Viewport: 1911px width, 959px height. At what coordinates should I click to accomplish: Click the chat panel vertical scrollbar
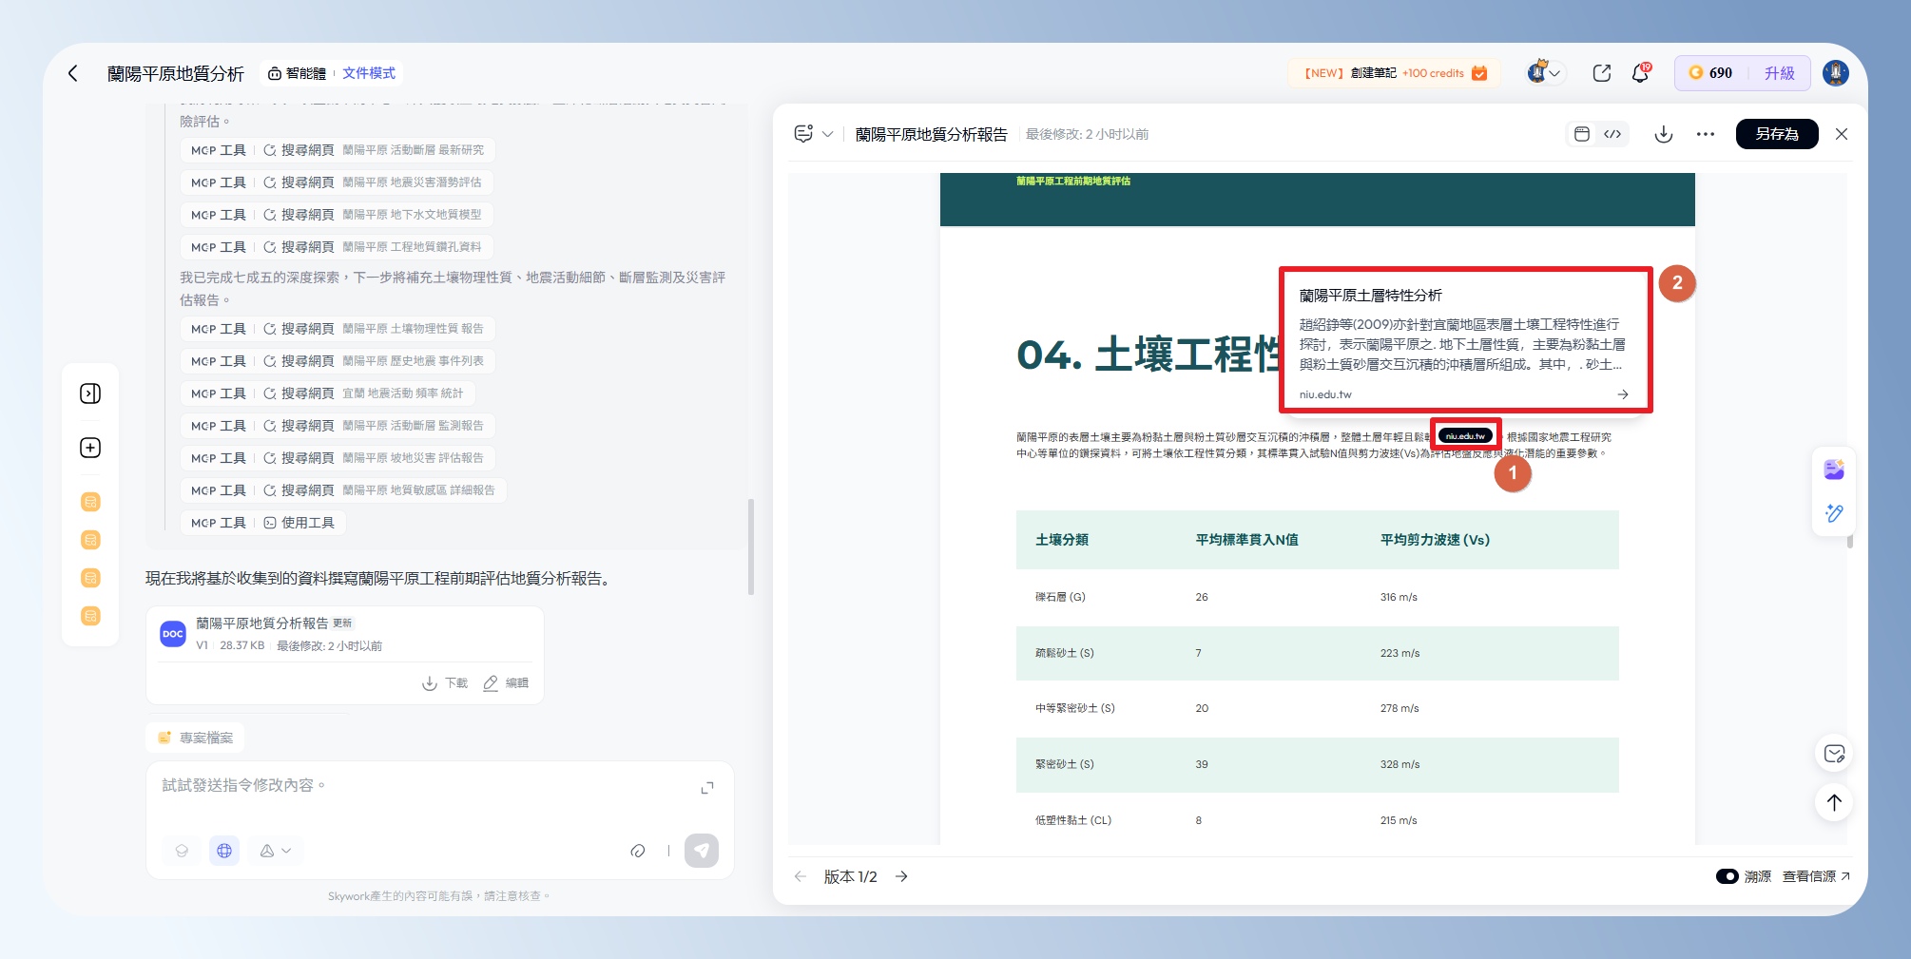tap(751, 547)
